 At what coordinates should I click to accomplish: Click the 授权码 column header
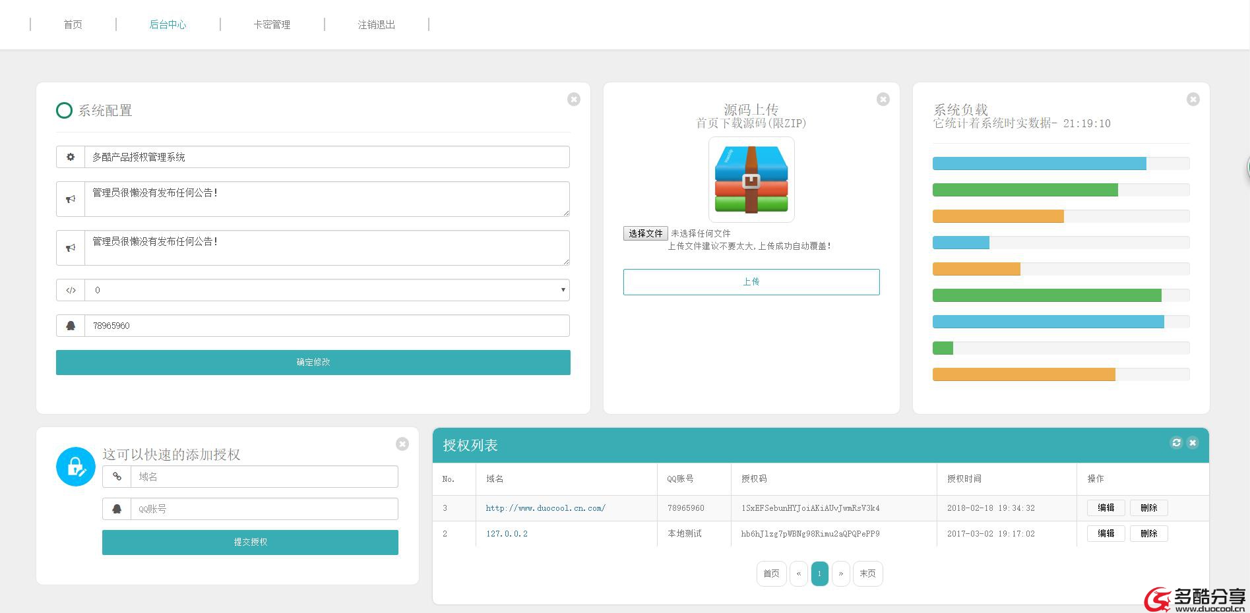(x=754, y=479)
